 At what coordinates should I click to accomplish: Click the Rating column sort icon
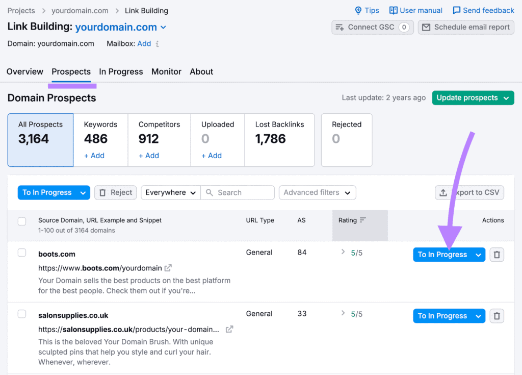[x=363, y=220]
